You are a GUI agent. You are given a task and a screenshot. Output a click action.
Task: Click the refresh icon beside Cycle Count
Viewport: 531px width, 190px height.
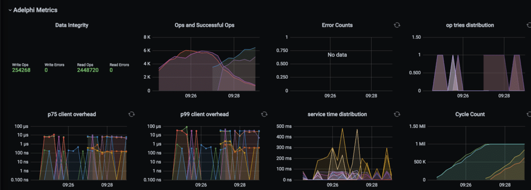point(528,114)
